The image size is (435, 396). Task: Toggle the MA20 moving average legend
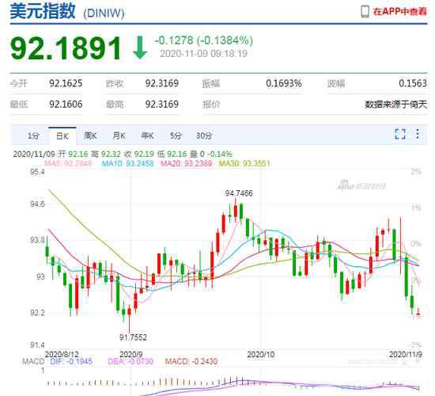coord(187,163)
